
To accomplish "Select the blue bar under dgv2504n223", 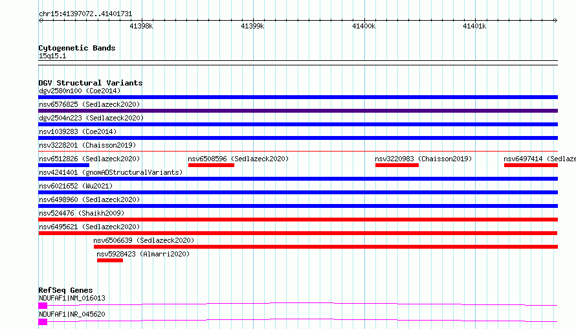I will 298,124.
